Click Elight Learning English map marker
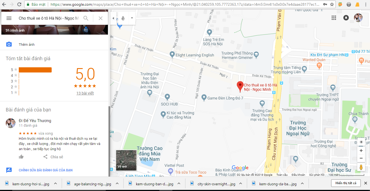 172,54
